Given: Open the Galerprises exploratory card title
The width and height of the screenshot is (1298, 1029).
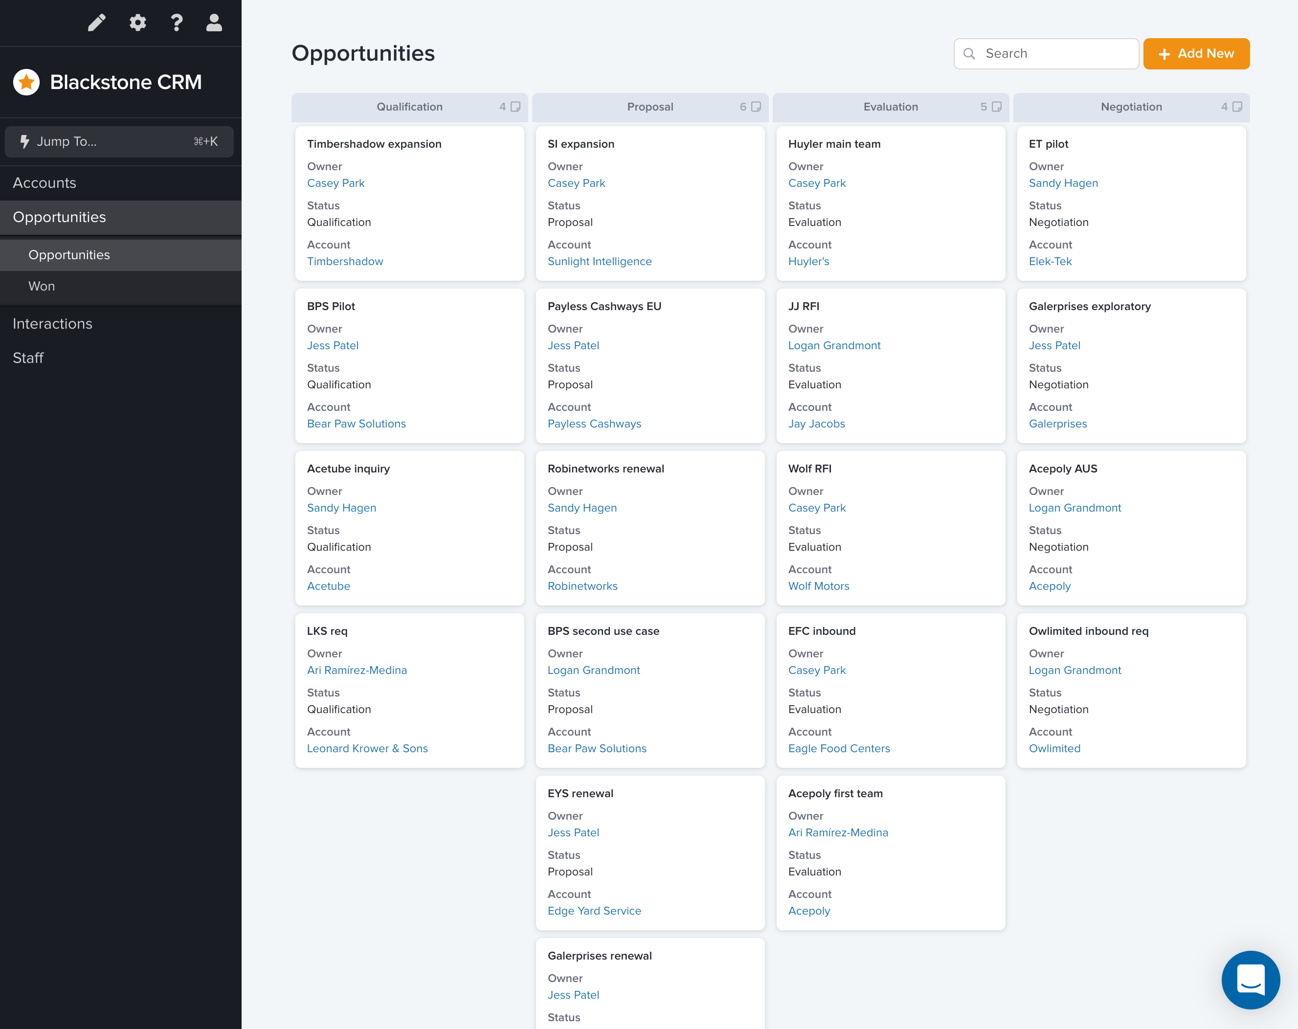Looking at the screenshot, I should click(1090, 307).
